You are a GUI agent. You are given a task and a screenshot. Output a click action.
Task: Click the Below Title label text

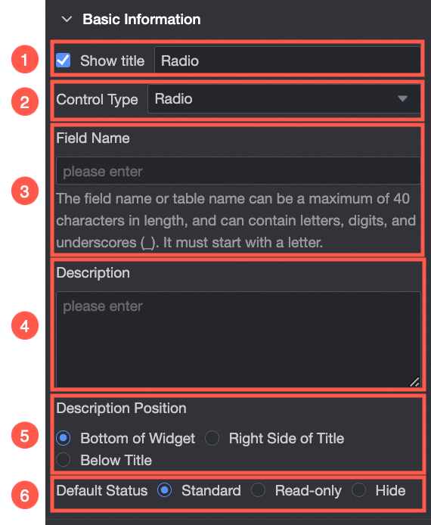pyautogui.click(x=116, y=460)
